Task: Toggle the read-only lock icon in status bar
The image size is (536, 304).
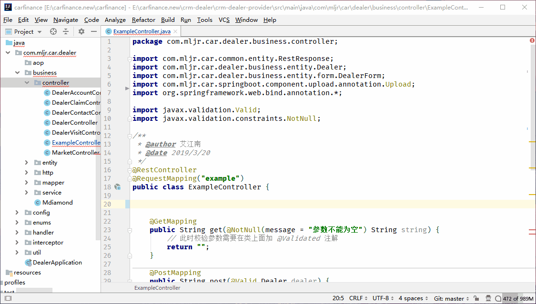Action: [477, 298]
